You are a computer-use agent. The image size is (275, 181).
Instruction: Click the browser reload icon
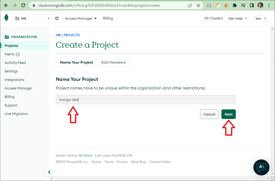point(23,5)
